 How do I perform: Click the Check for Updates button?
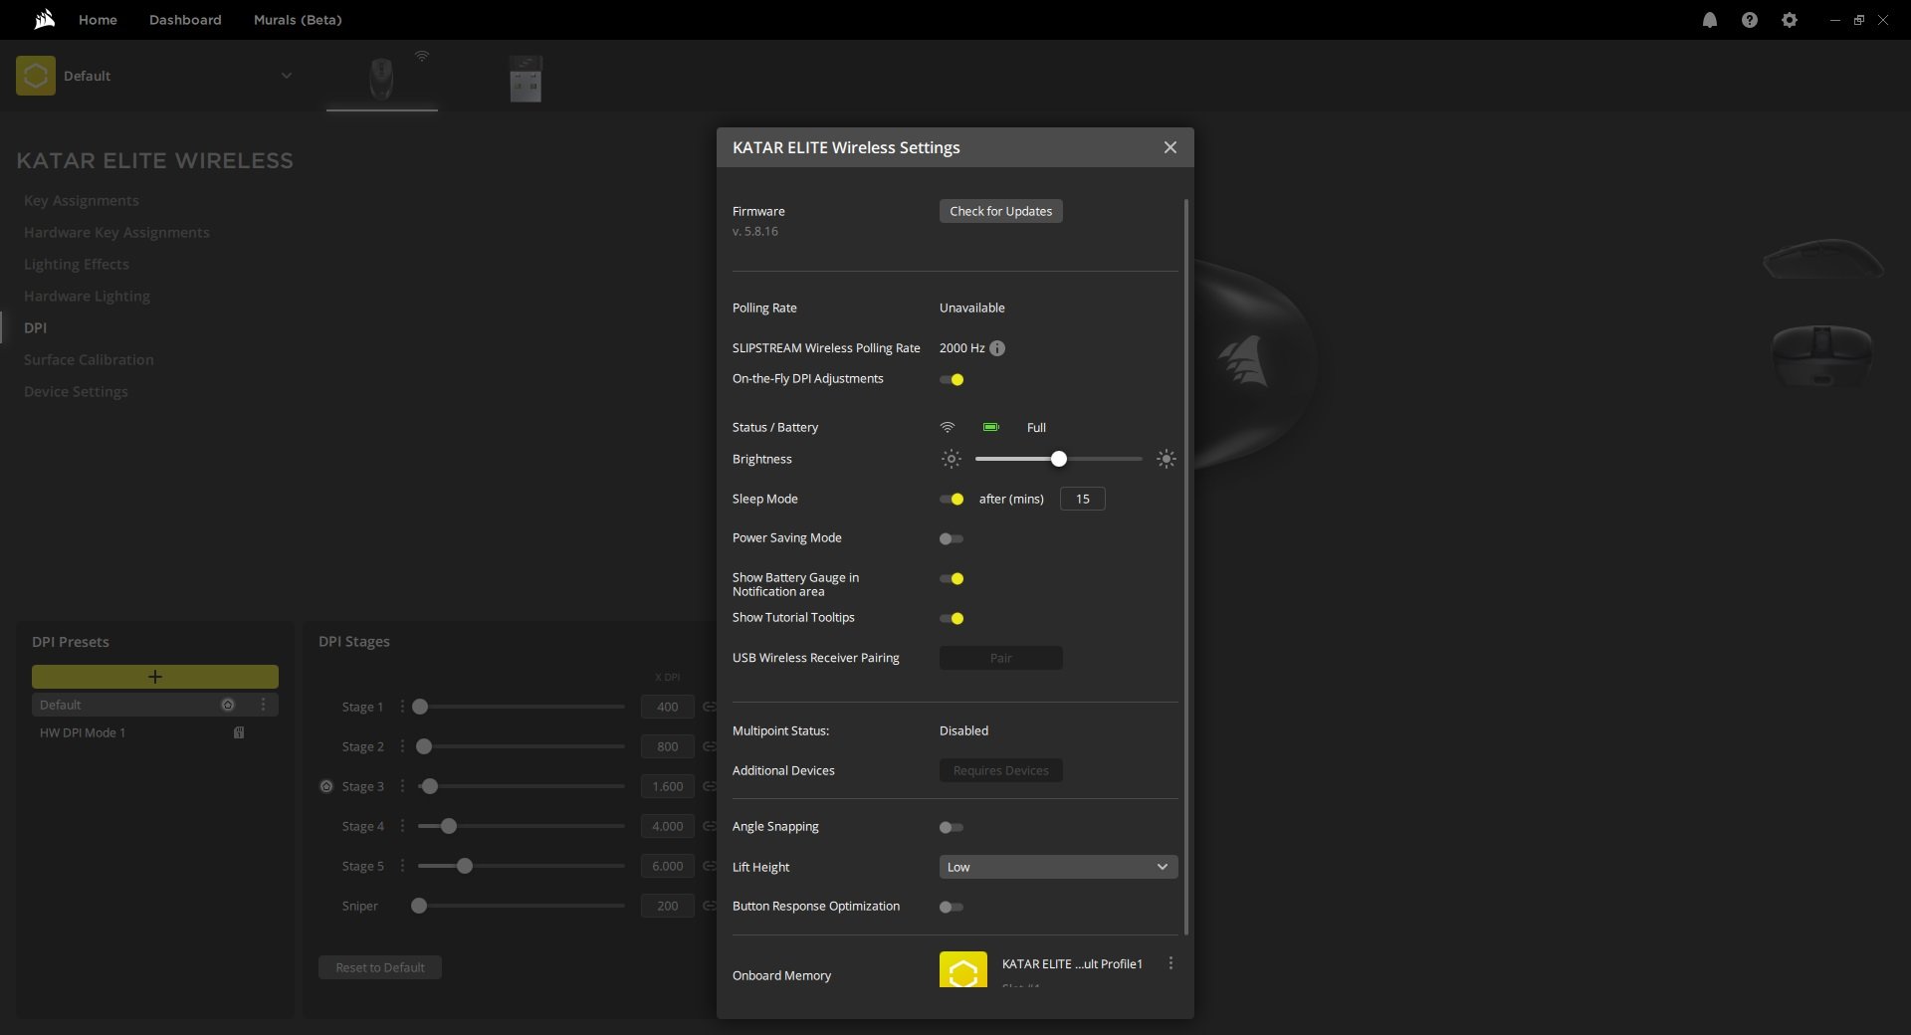[x=1000, y=211]
